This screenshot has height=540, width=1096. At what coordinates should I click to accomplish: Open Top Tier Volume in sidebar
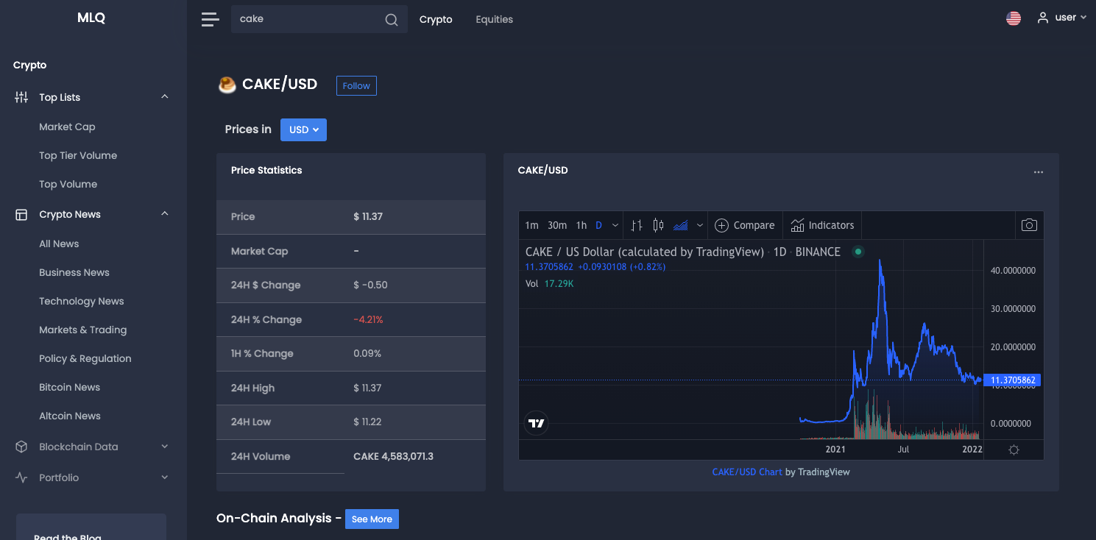78,155
